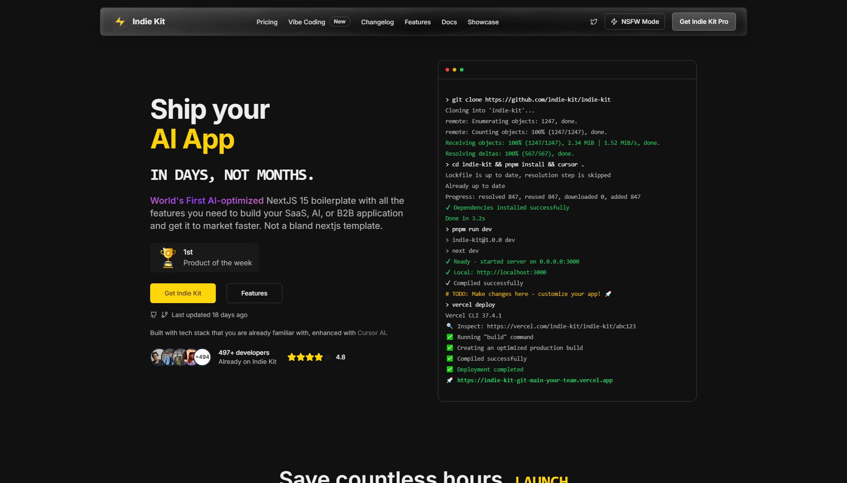Click green check beside Deployment completed
This screenshot has height=483, width=847.
[450, 369]
